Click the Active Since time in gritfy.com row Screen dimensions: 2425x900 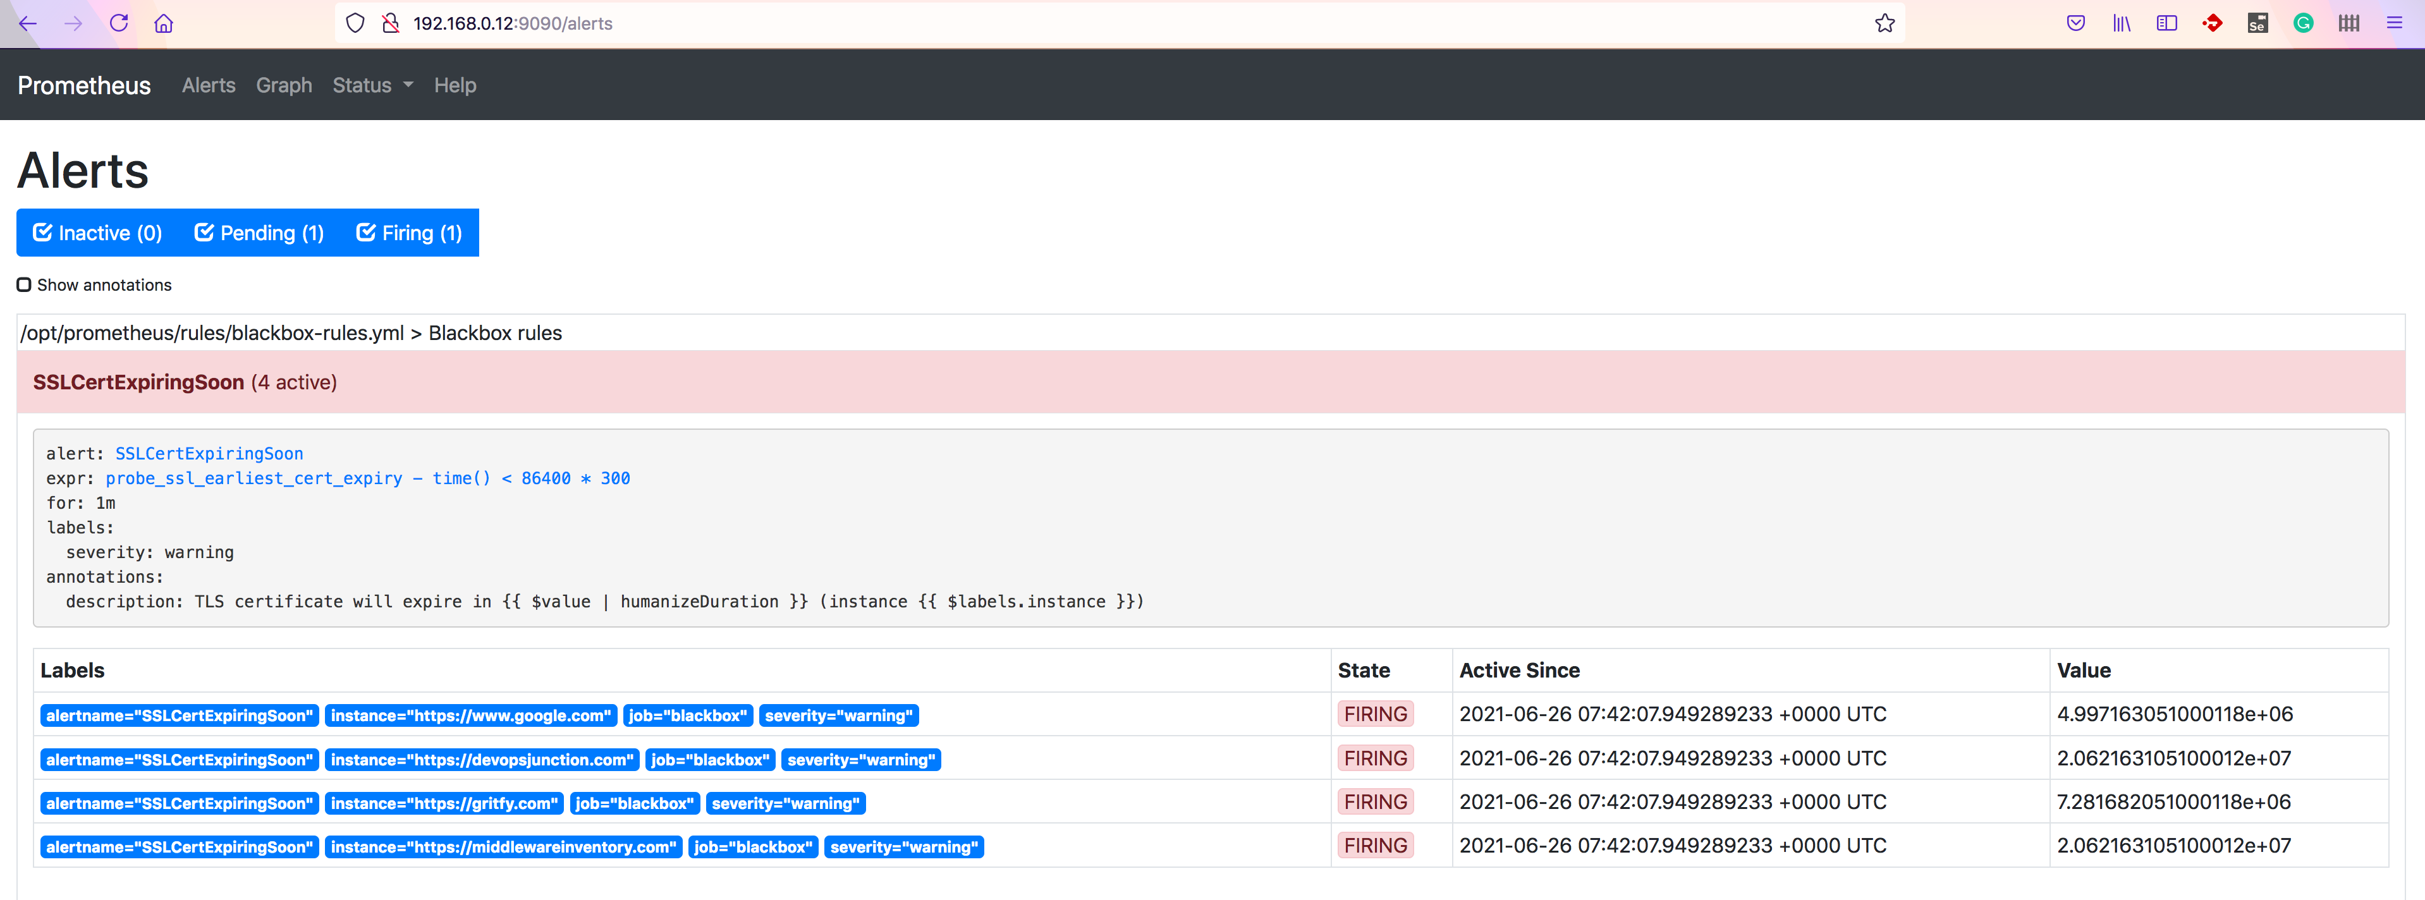pos(1673,802)
